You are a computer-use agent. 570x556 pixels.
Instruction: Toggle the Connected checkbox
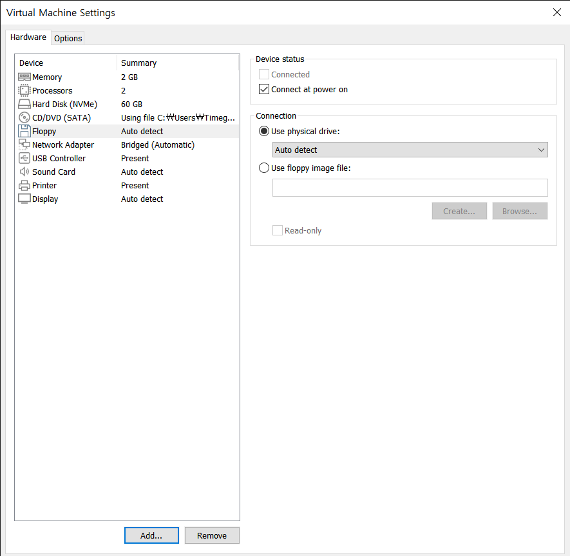pyautogui.click(x=264, y=74)
